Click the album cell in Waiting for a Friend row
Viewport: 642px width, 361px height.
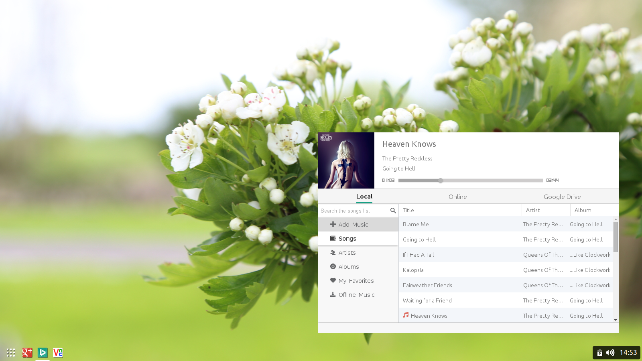(586, 300)
